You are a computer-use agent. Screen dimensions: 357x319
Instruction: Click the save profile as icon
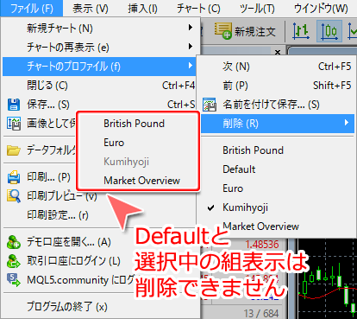point(210,105)
